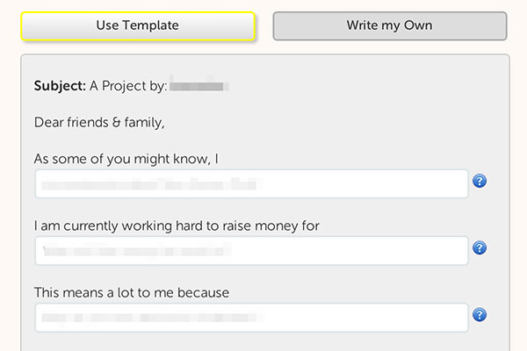Focus the input under 'As some of you might know, I'
This screenshot has width=527, height=351.
252,183
